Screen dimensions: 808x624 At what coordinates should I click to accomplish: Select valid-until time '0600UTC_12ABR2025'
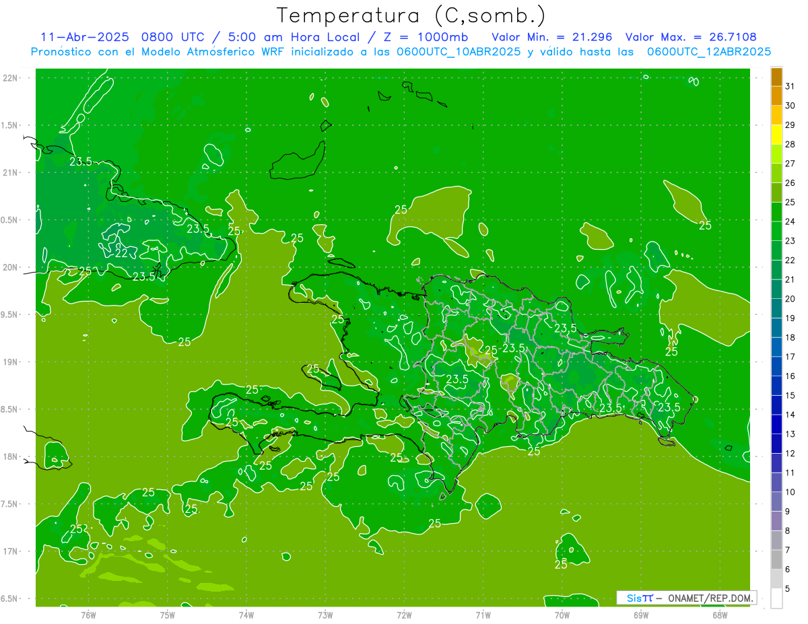click(709, 52)
